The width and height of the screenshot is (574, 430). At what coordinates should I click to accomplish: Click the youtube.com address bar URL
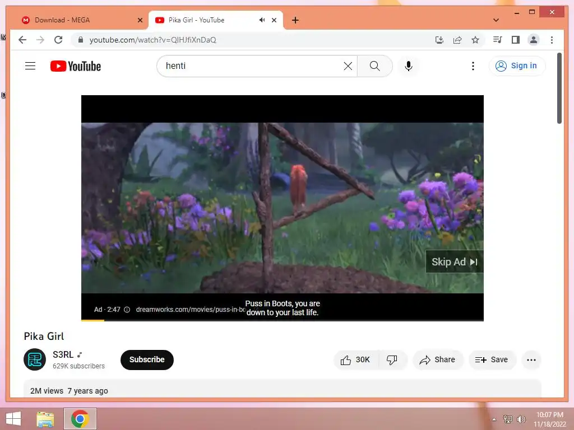152,40
